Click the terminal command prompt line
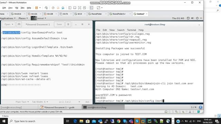Viewport: 221px width, 124px height. [130, 101]
